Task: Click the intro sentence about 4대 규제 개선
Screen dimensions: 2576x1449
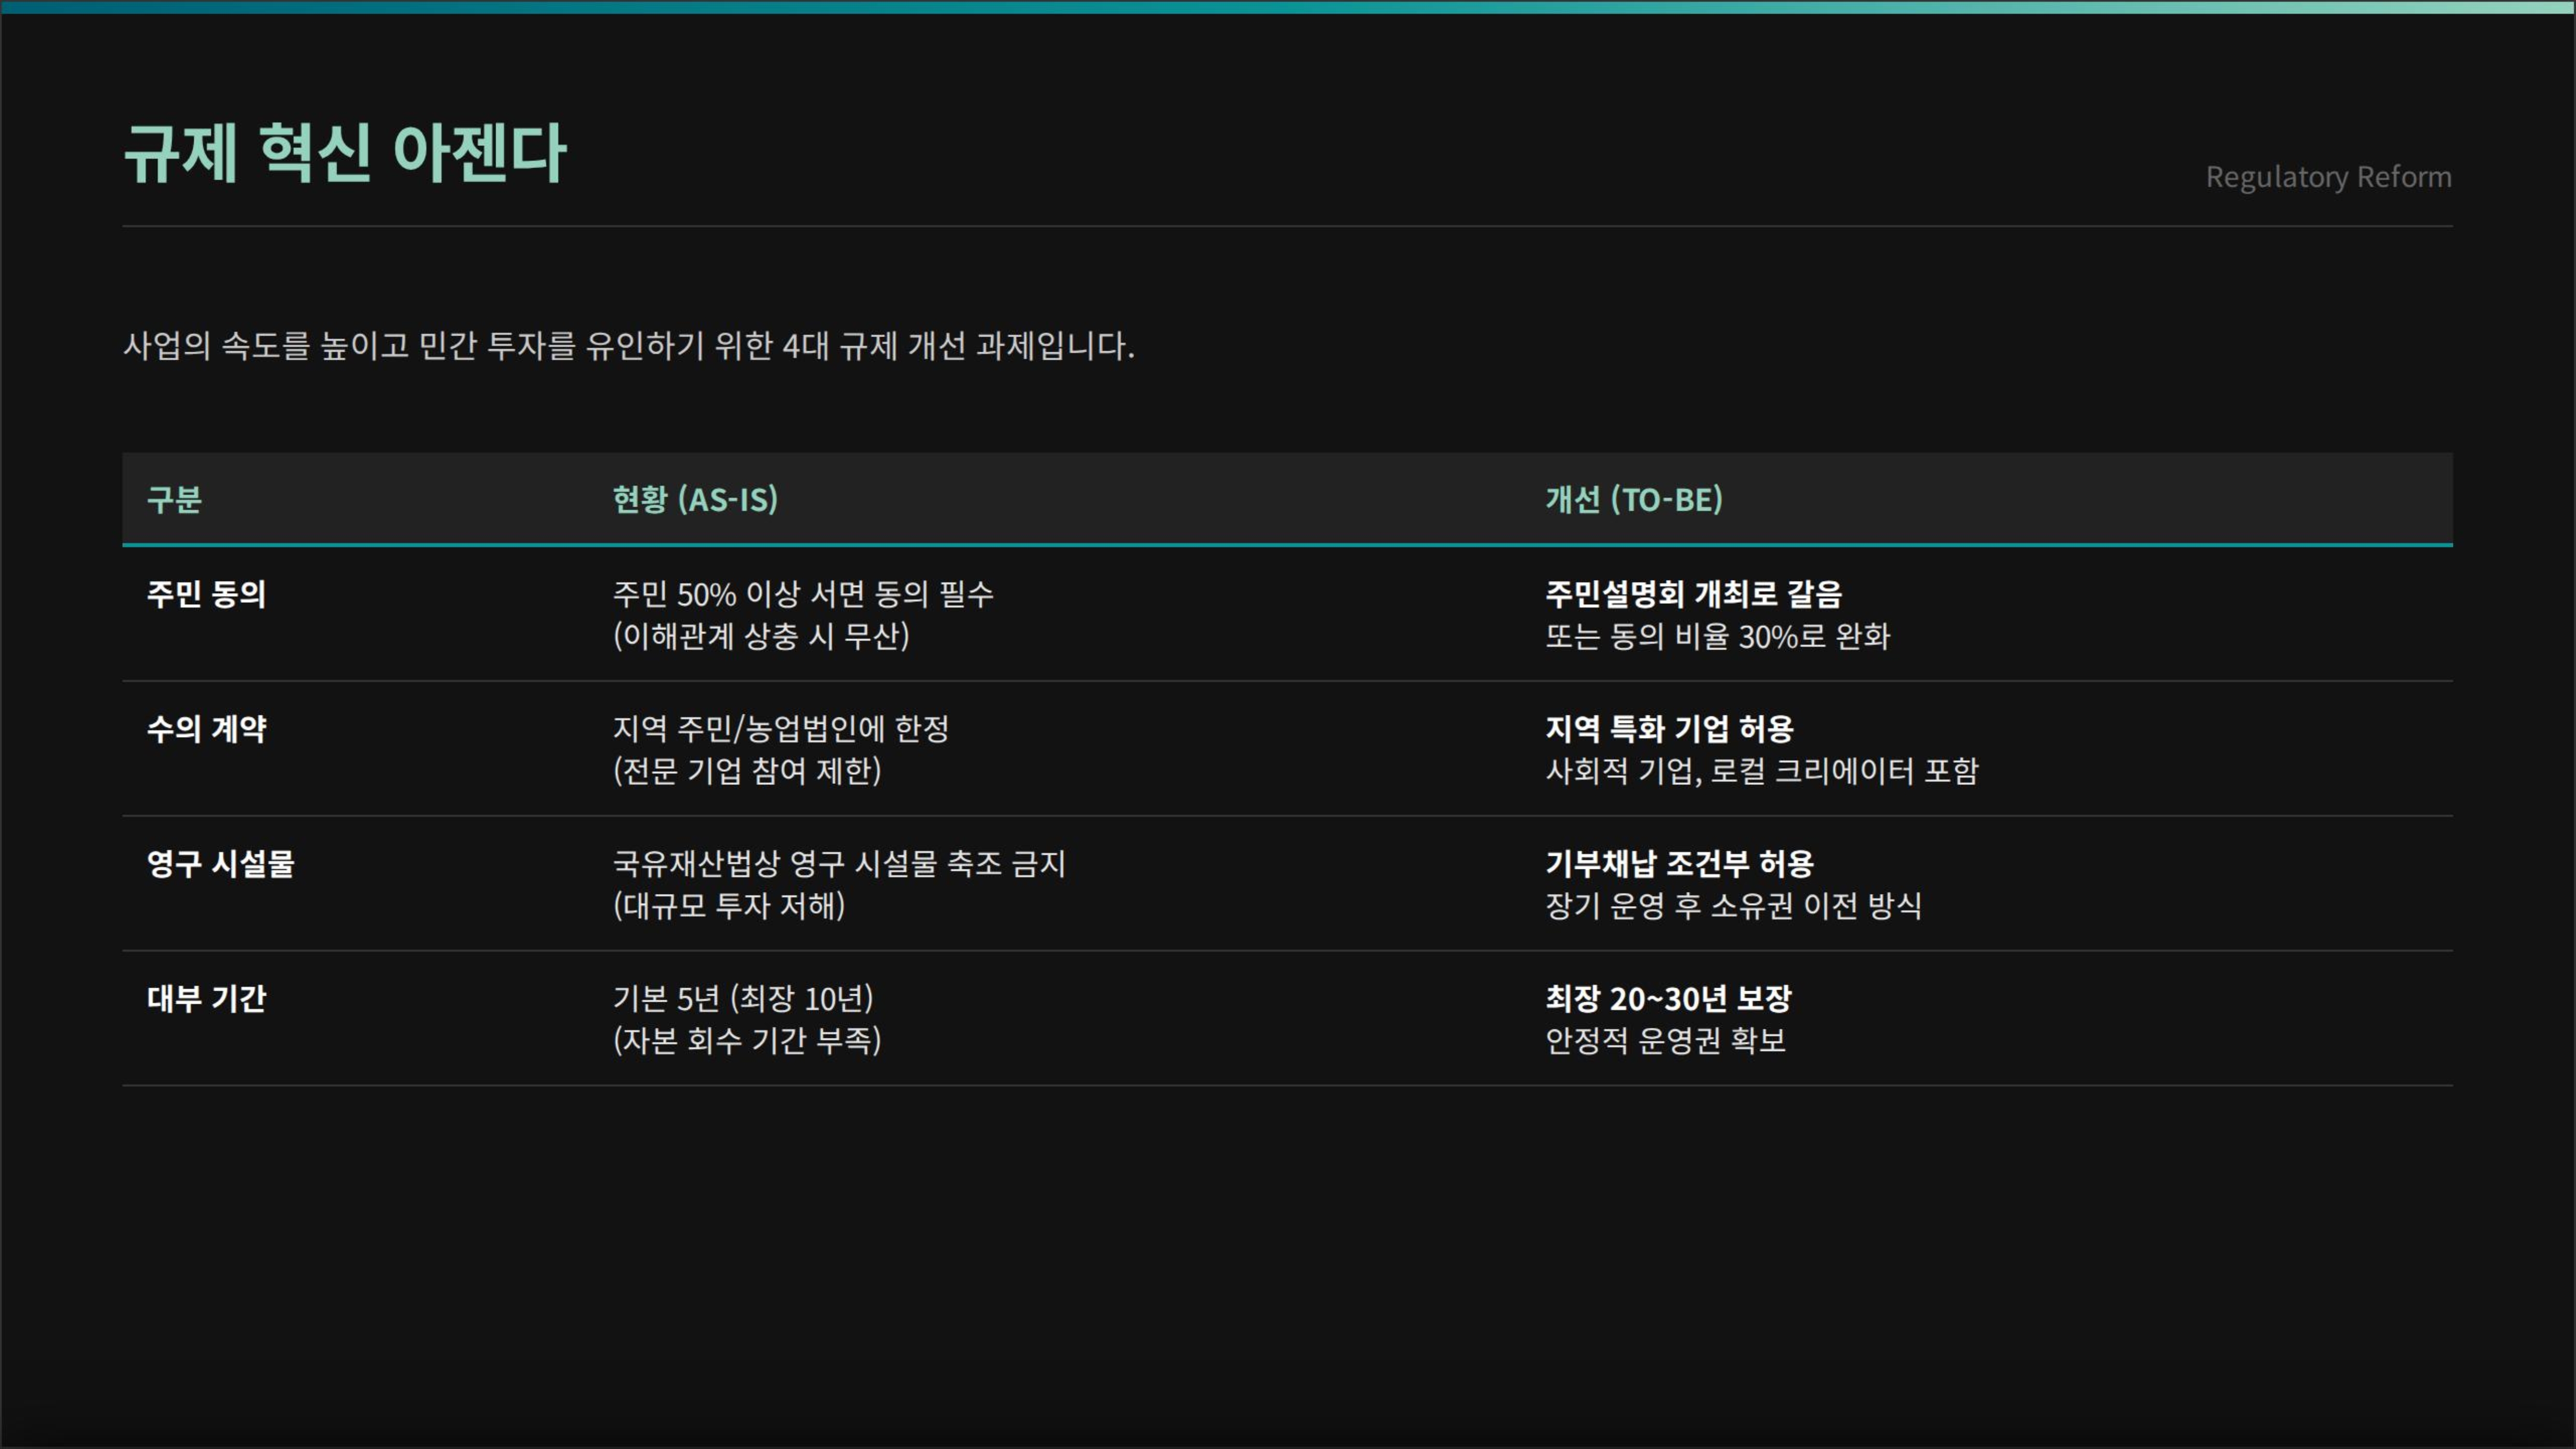Action: pyautogui.click(x=628, y=346)
